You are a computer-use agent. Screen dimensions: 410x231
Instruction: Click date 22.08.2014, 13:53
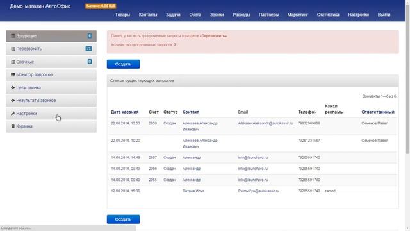coord(126,123)
